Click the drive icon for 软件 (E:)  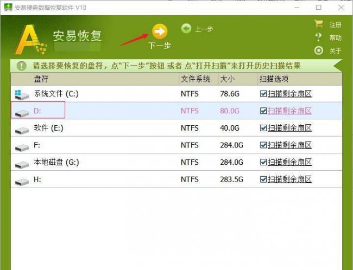[x=22, y=130]
